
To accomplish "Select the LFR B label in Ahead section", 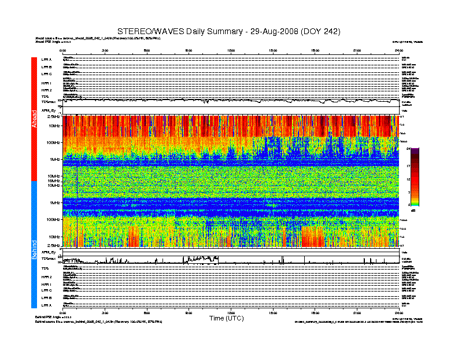I will (46, 67).
